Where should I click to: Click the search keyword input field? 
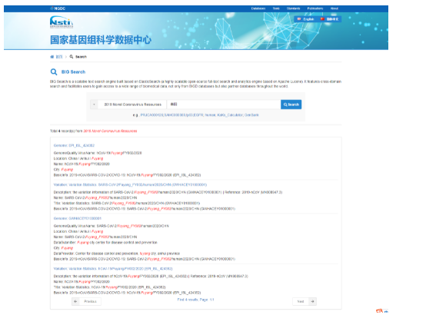[224, 104]
